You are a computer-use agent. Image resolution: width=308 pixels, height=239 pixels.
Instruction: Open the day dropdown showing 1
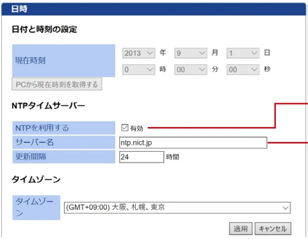click(x=243, y=53)
